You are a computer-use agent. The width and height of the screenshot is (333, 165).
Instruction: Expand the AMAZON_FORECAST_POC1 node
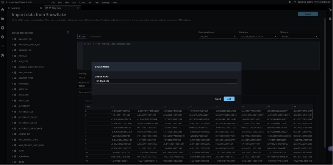(x=13, y=67)
